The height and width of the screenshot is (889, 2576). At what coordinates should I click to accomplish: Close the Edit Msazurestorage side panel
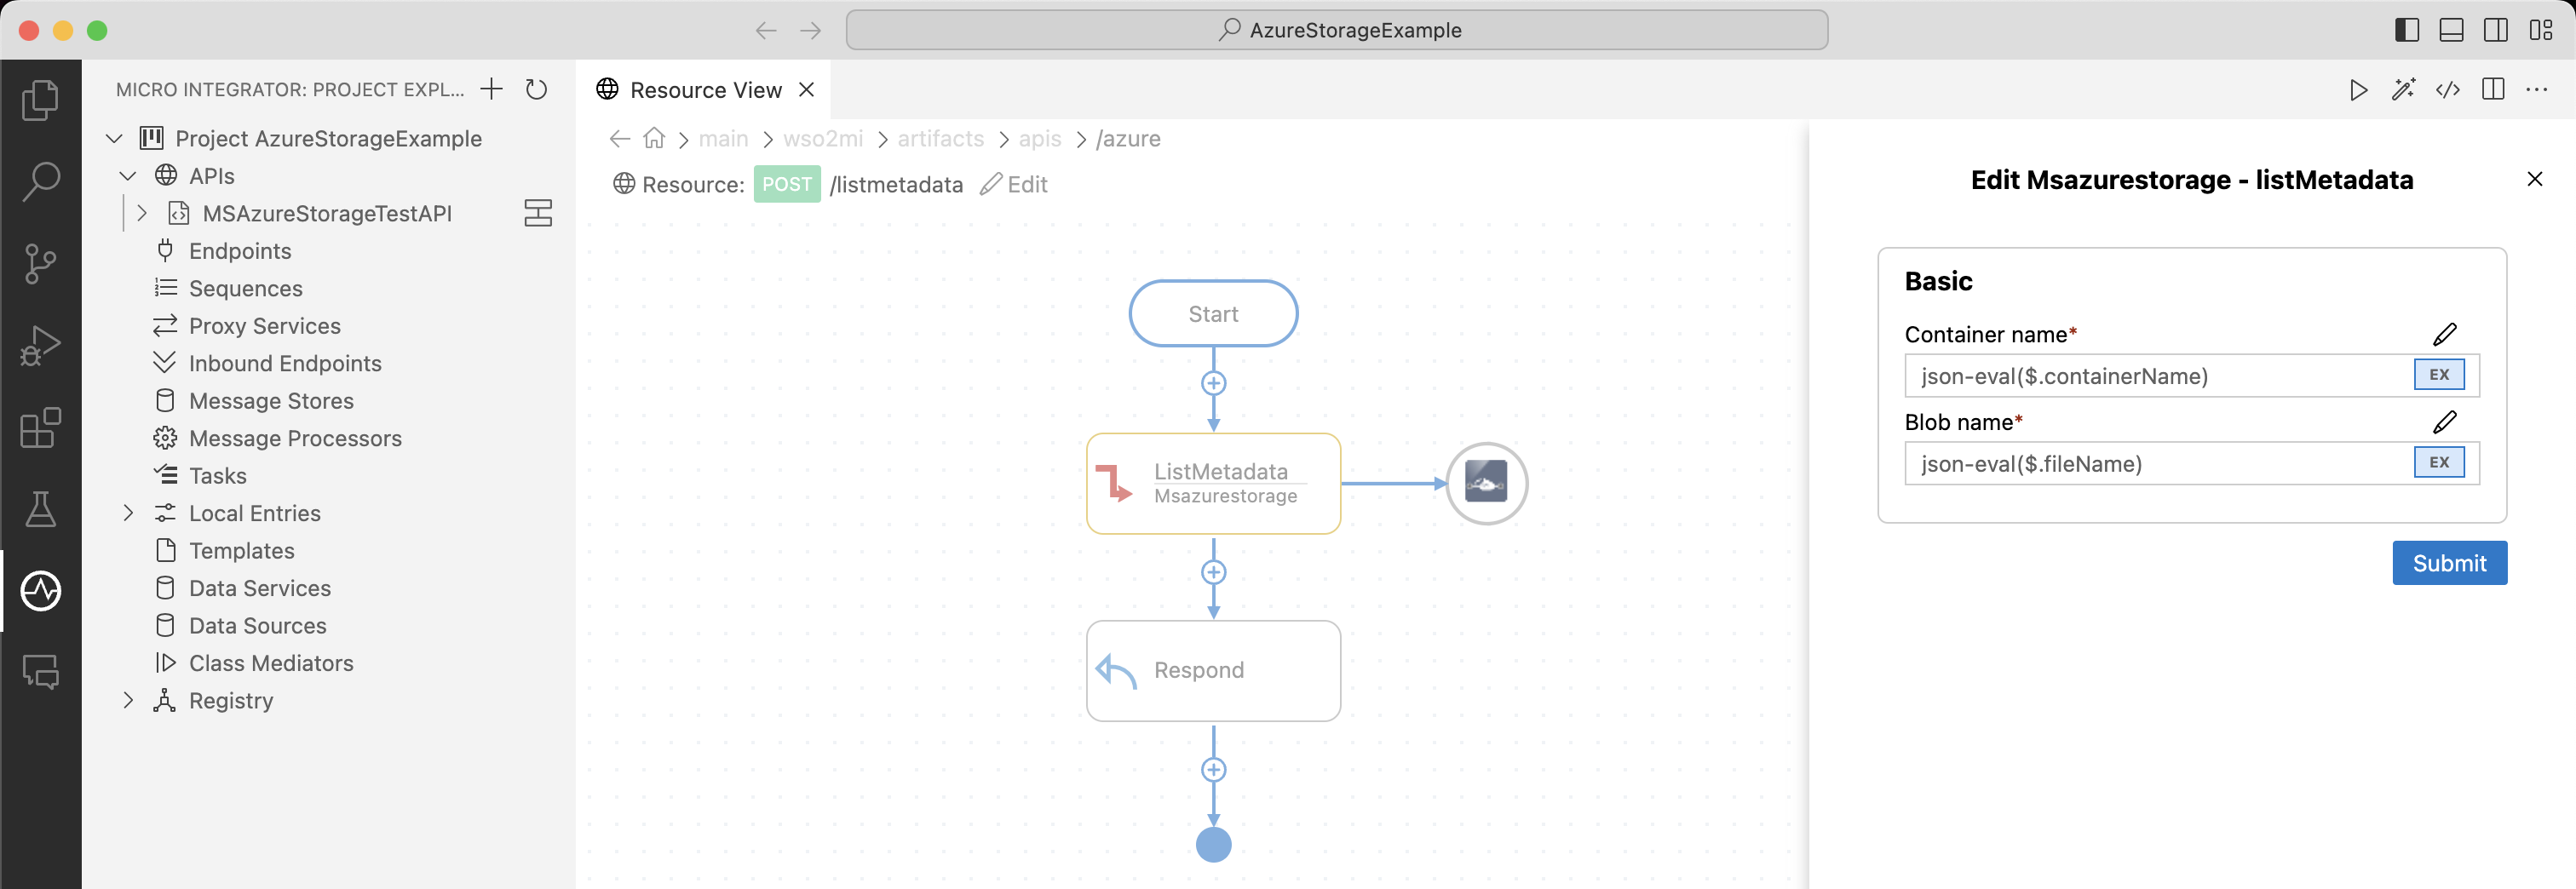coord(2534,179)
